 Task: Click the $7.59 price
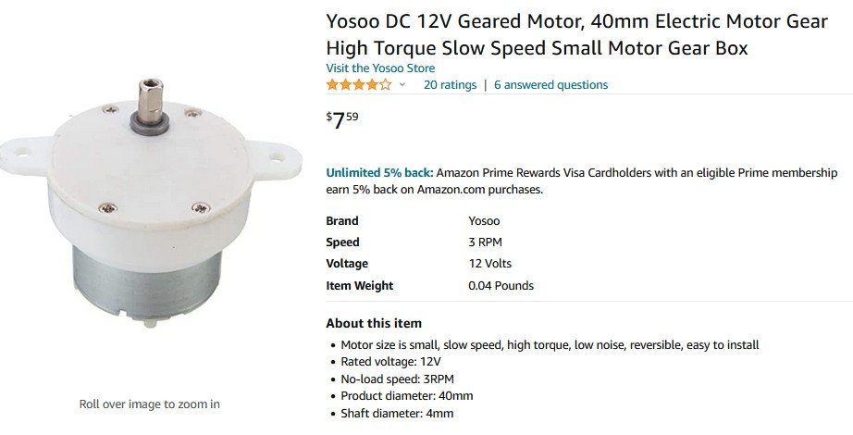pos(342,119)
